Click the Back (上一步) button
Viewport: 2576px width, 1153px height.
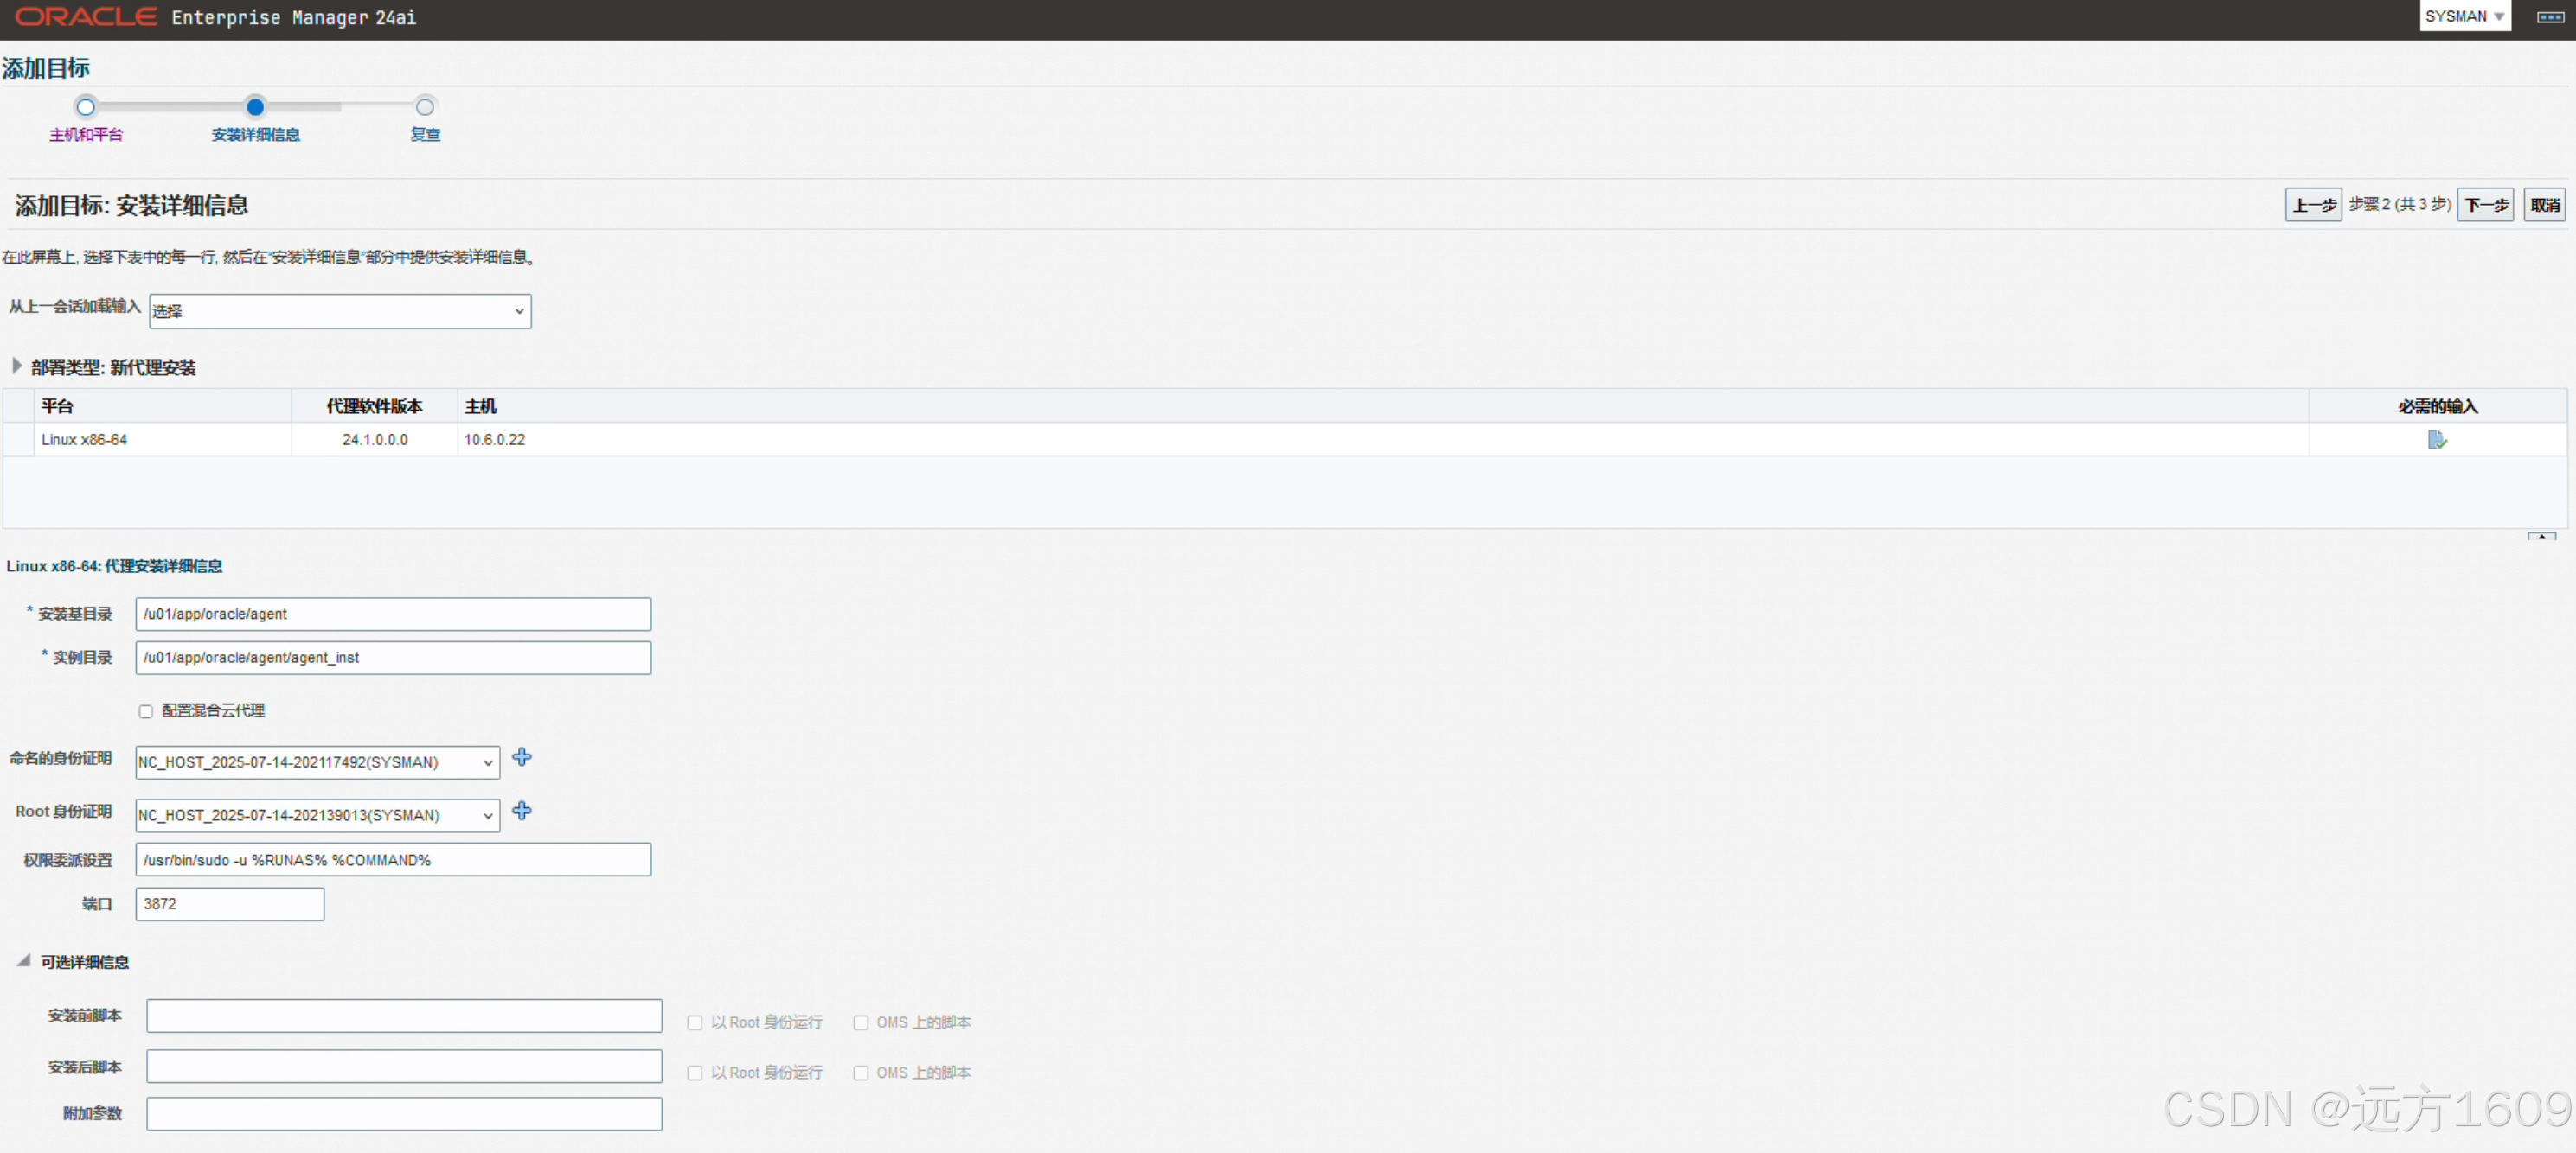2313,205
